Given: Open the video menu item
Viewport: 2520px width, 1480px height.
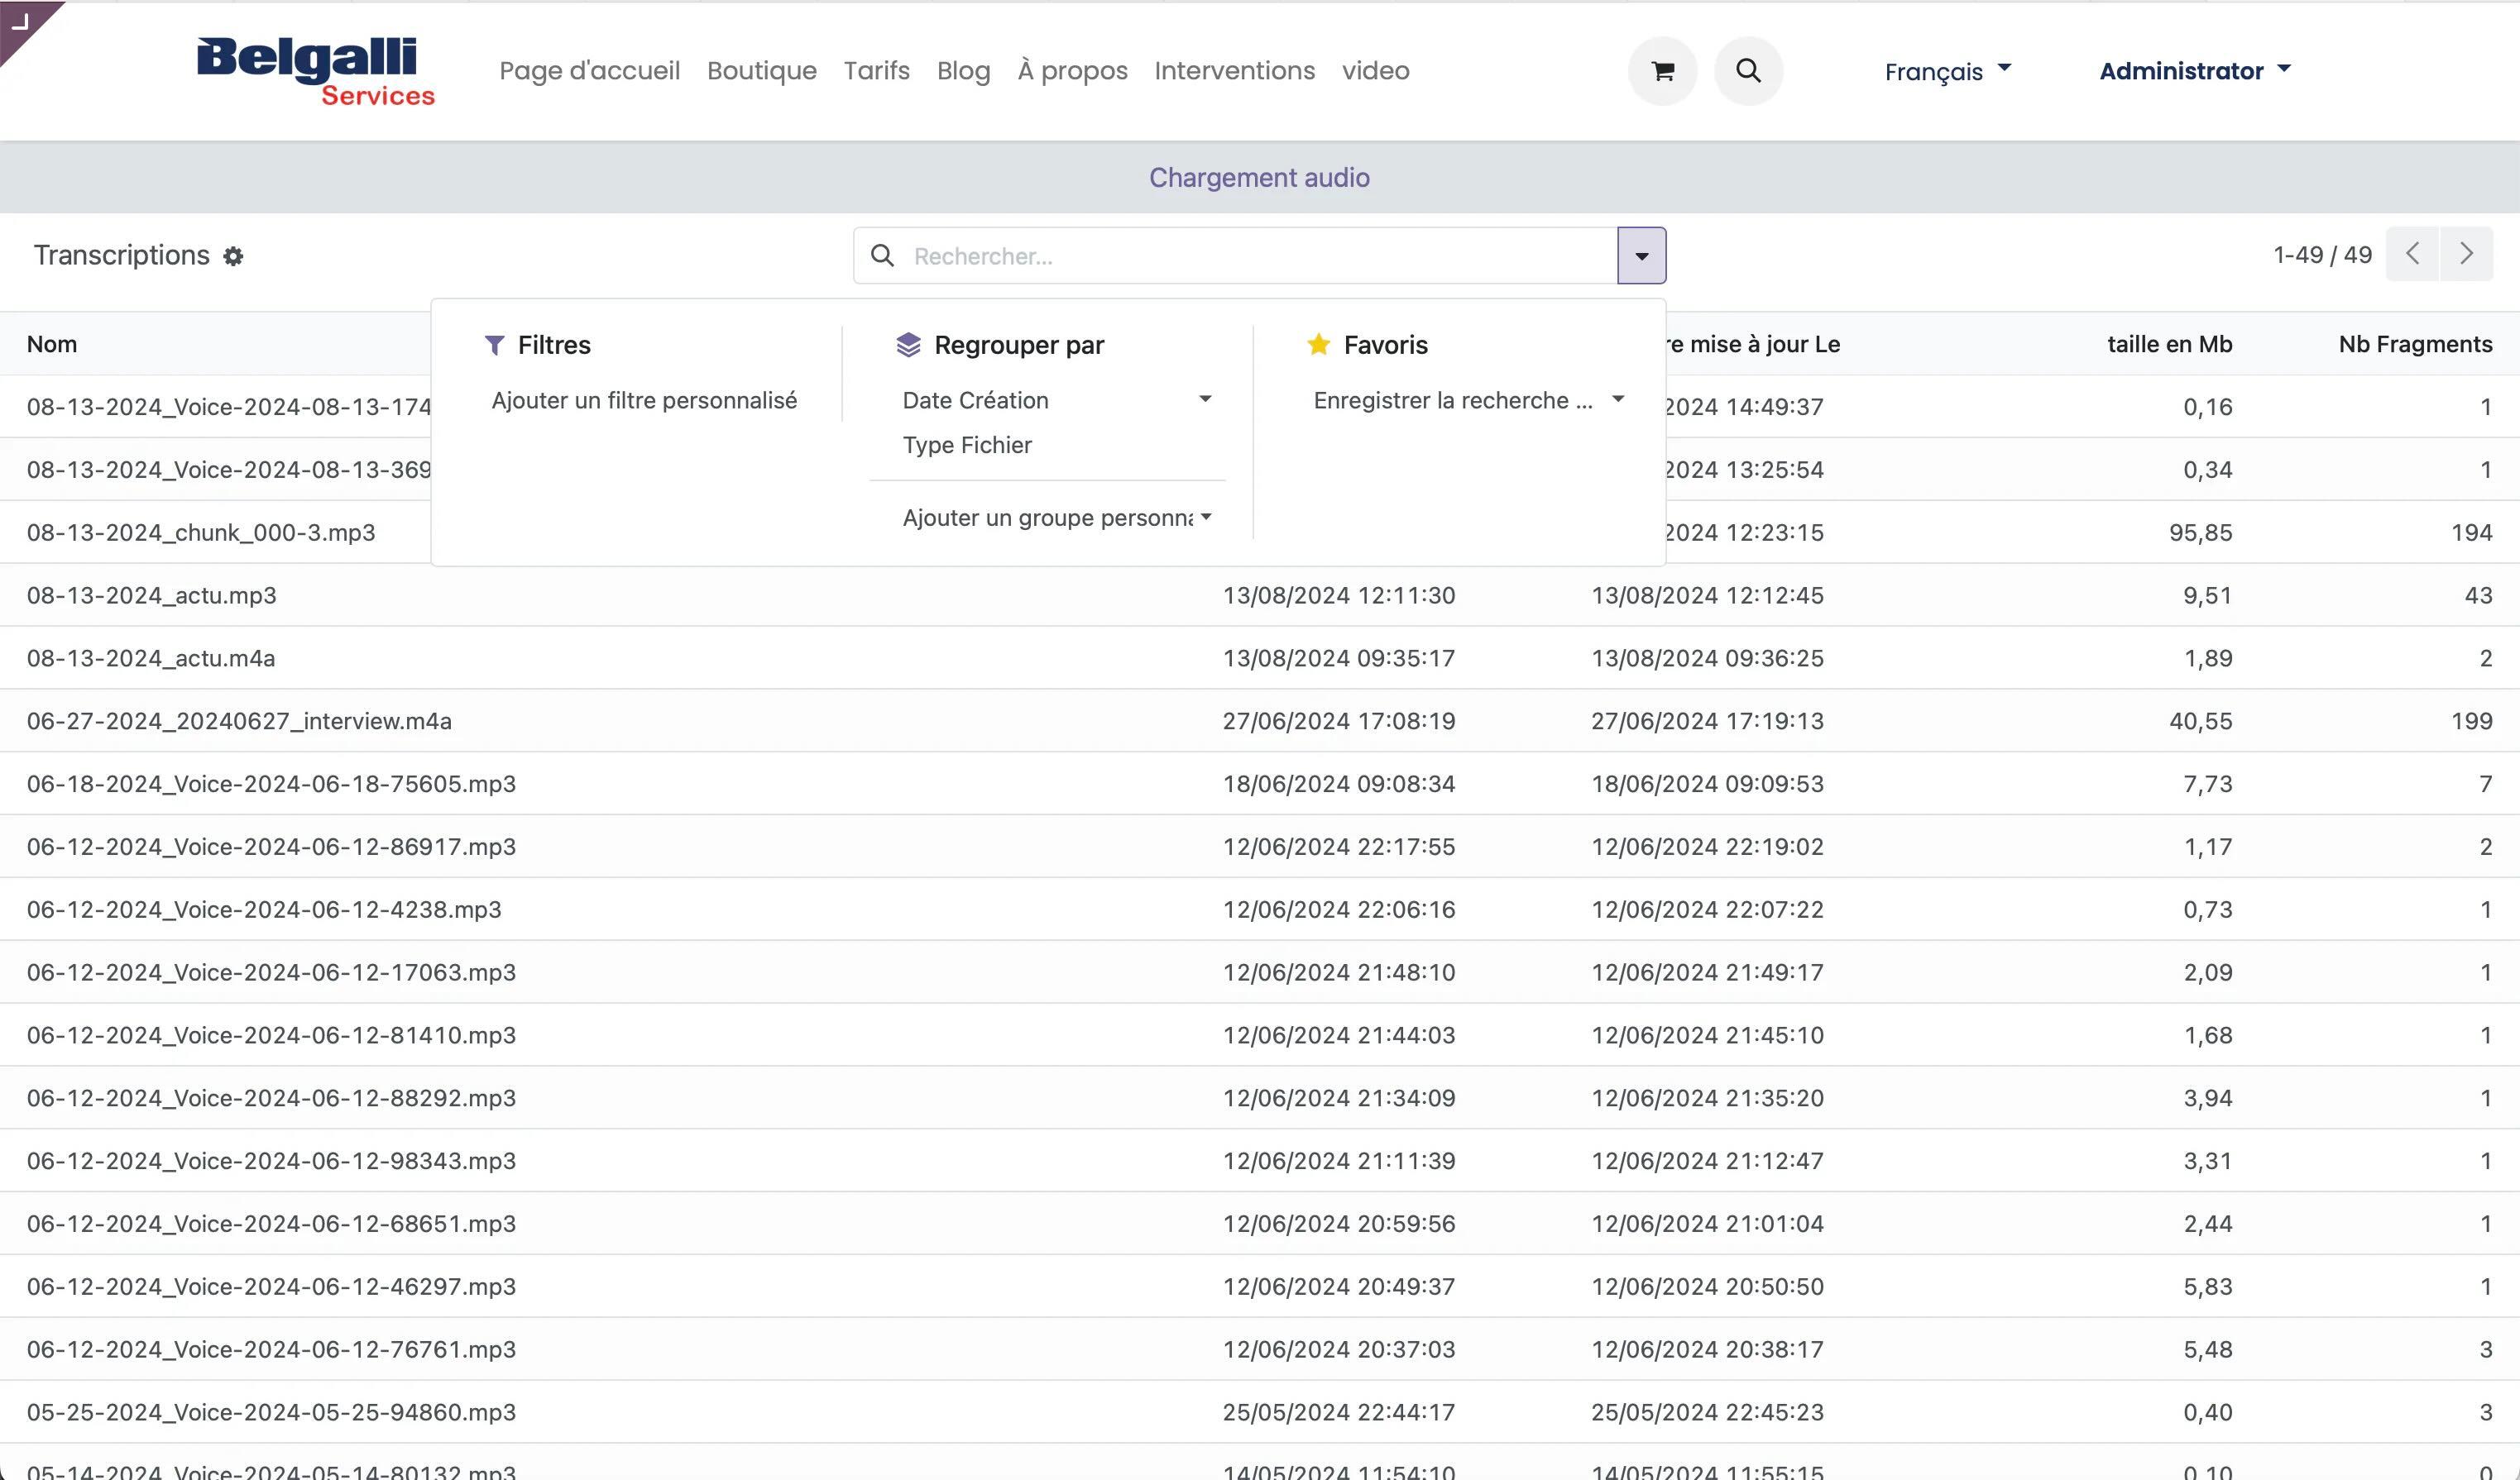Looking at the screenshot, I should [1375, 71].
